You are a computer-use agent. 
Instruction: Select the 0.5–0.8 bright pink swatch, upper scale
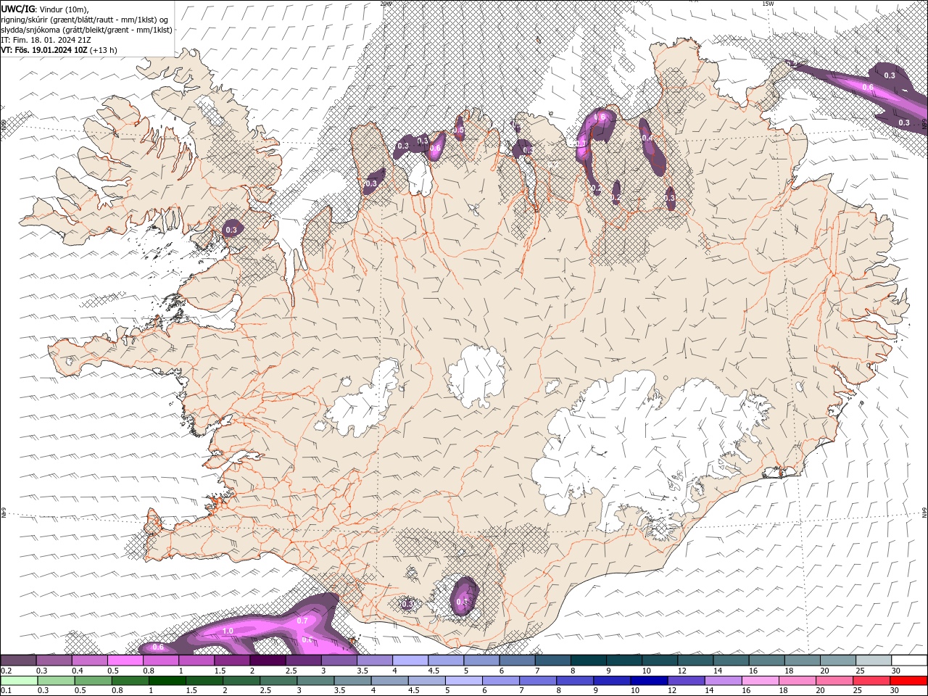click(x=125, y=660)
